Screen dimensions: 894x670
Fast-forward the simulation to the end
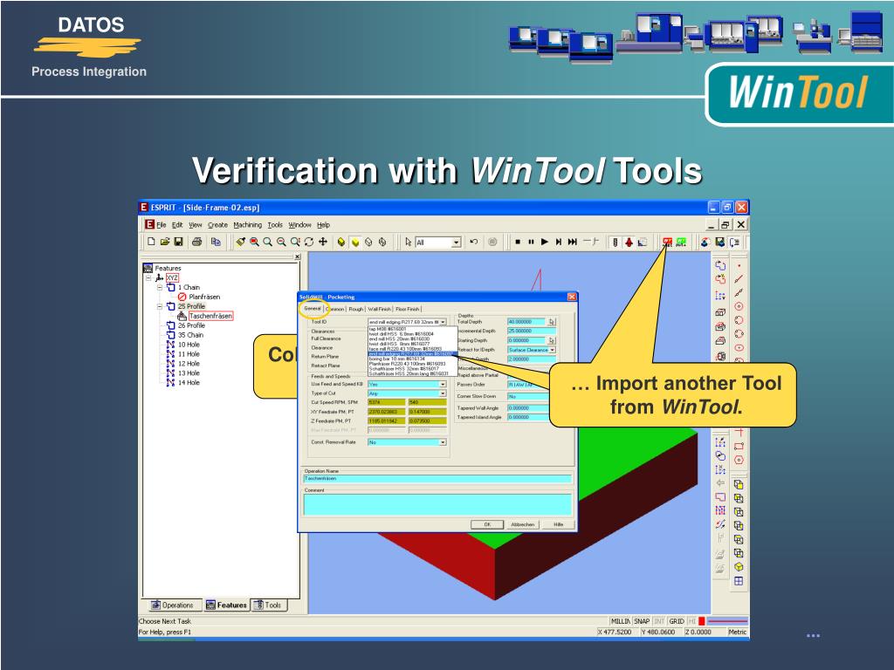coord(573,242)
